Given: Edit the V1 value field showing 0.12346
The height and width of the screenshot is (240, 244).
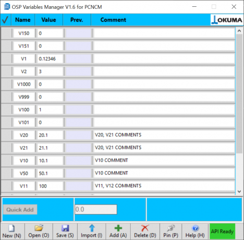Looking at the screenshot, I should point(50,59).
